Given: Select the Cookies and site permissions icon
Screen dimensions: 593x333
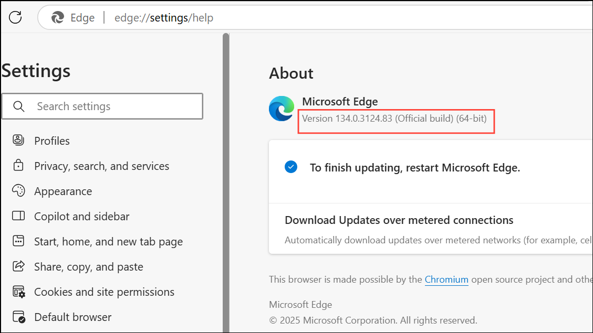Looking at the screenshot, I should [x=18, y=291].
